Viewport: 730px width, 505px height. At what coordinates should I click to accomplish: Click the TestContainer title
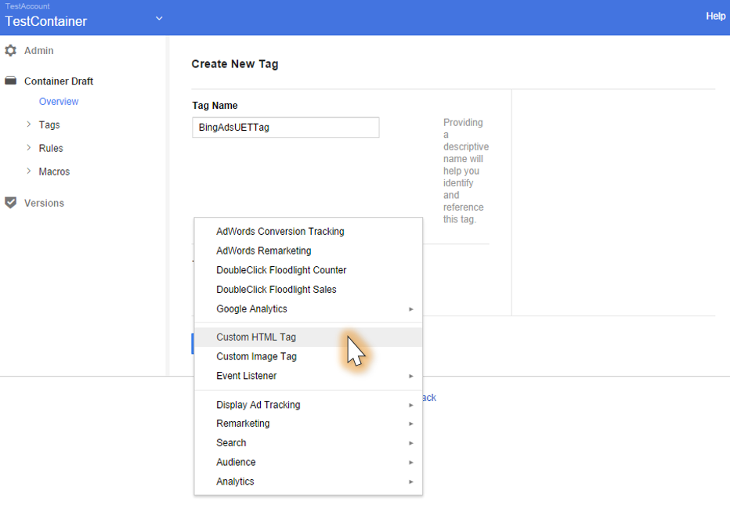[46, 21]
